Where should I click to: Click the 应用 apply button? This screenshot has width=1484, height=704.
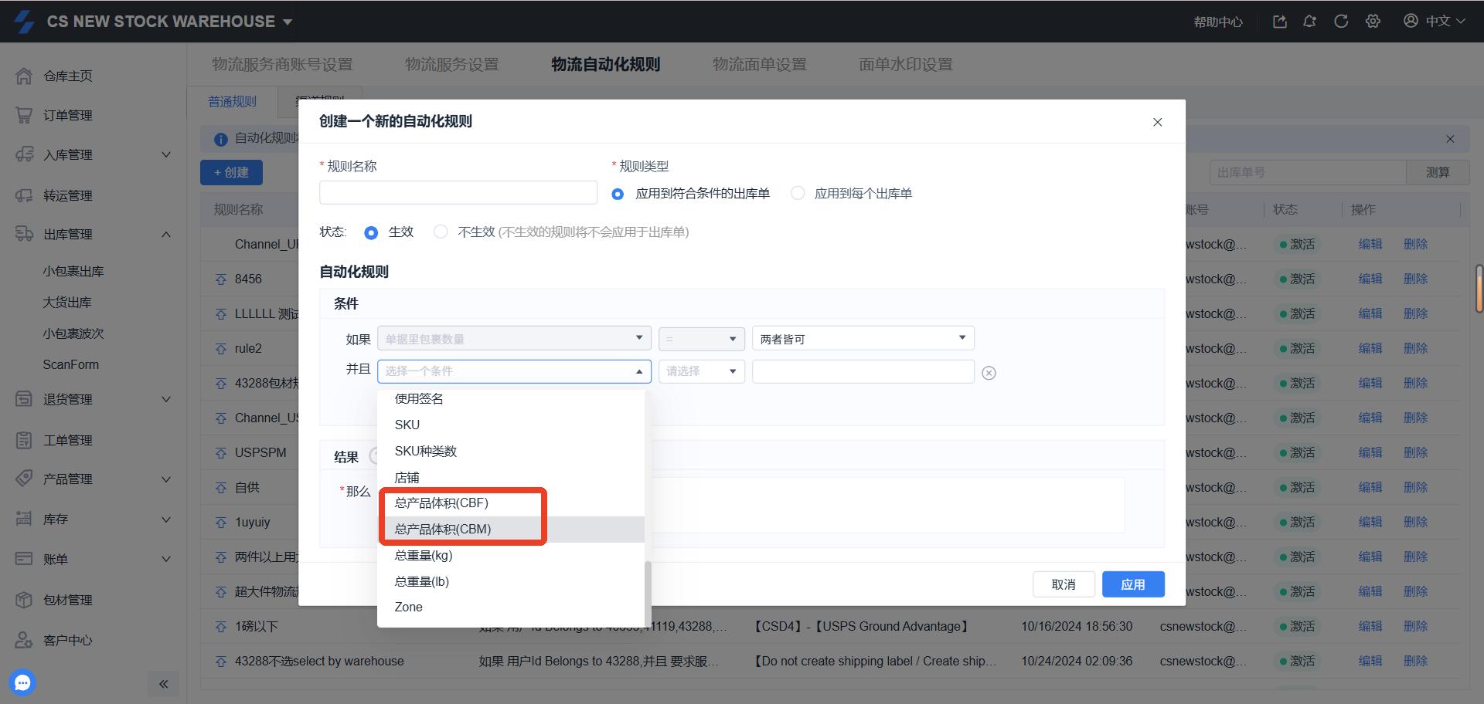[1132, 584]
